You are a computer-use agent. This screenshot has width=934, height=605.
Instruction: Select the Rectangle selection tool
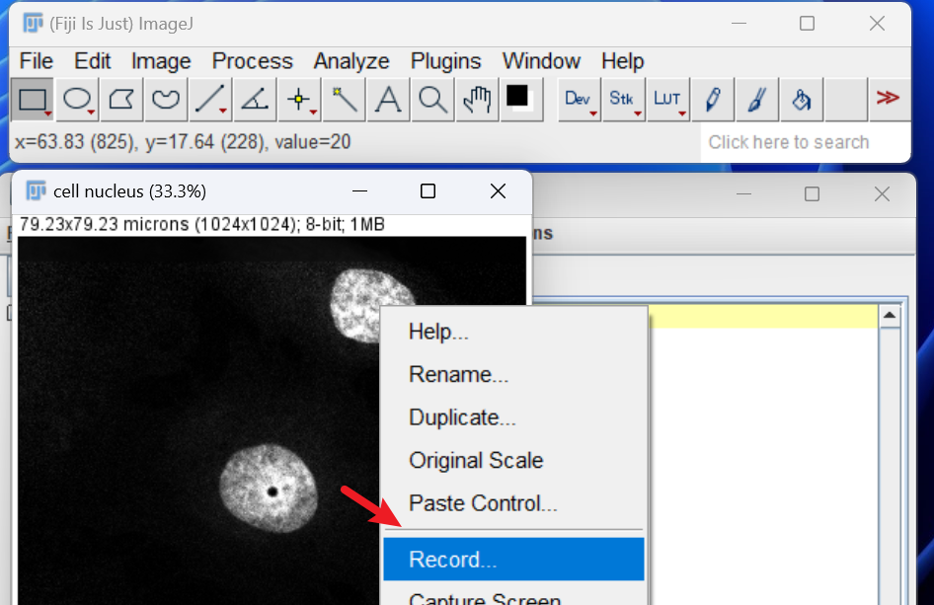coord(33,100)
